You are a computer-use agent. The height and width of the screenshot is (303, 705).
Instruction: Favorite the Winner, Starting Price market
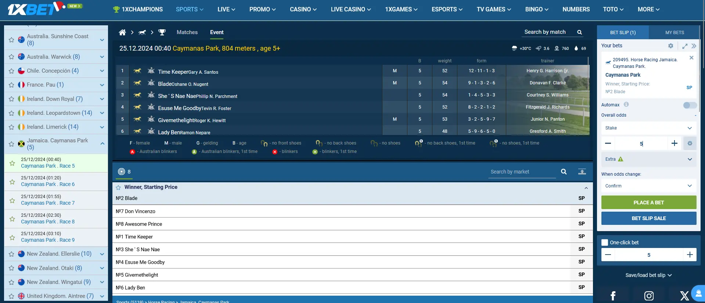(x=118, y=187)
